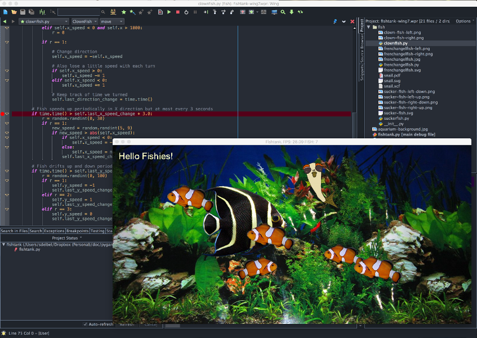Click the star with pencil bookmark icon

click(132, 12)
